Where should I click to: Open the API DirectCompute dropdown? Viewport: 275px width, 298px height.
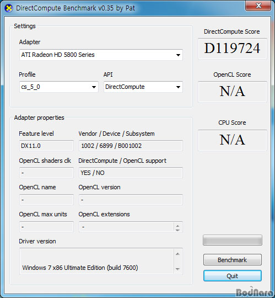pyautogui.click(x=143, y=87)
